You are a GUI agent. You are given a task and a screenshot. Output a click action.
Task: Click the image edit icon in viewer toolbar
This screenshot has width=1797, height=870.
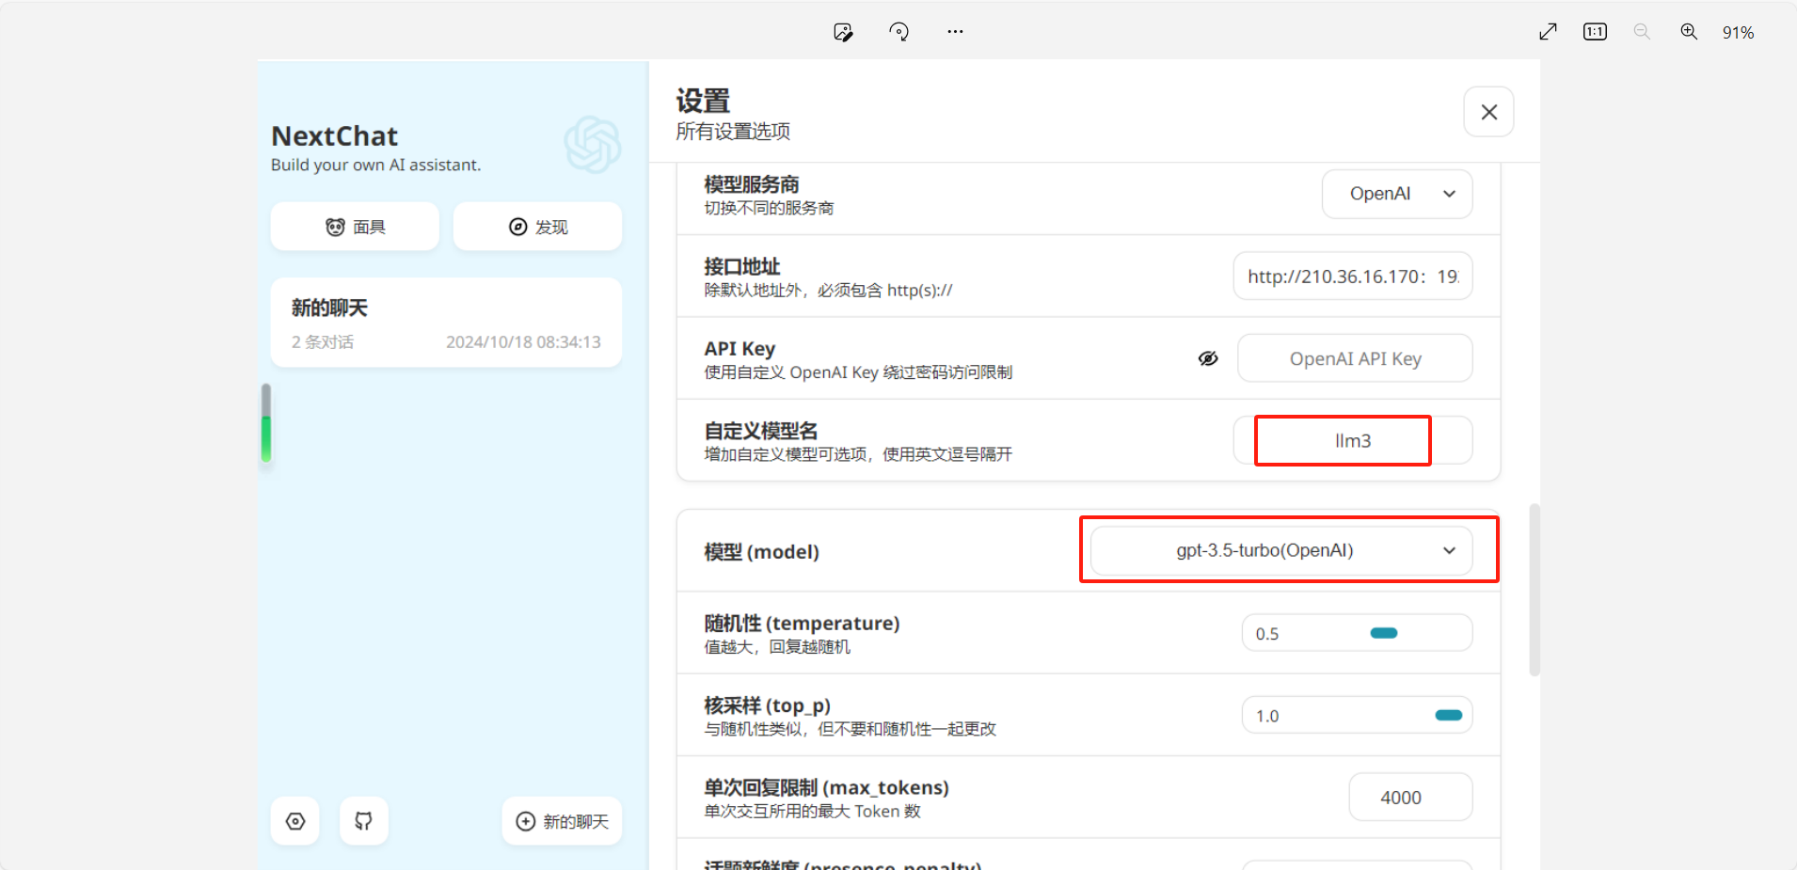tap(843, 32)
